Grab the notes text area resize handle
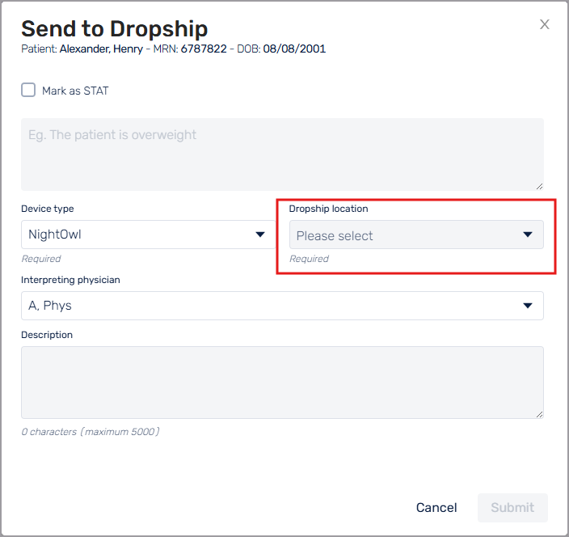 [539, 185]
